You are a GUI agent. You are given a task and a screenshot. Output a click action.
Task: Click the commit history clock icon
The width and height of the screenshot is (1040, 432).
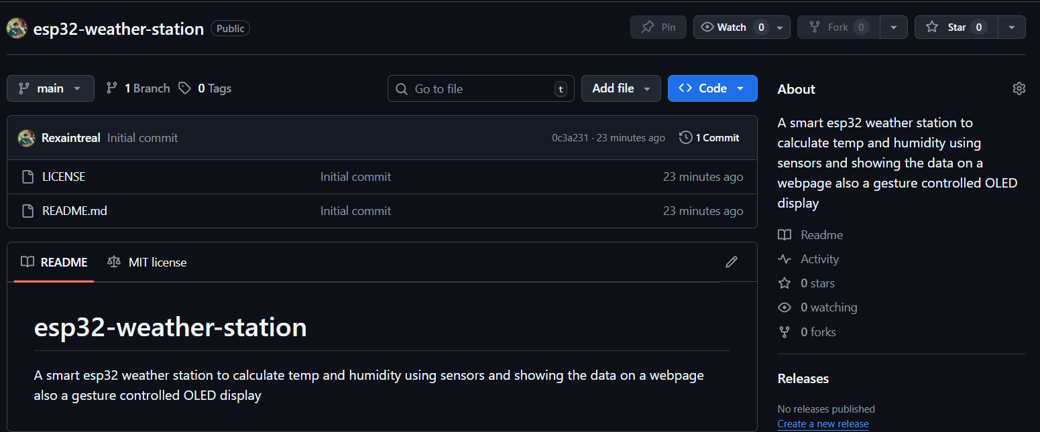685,137
